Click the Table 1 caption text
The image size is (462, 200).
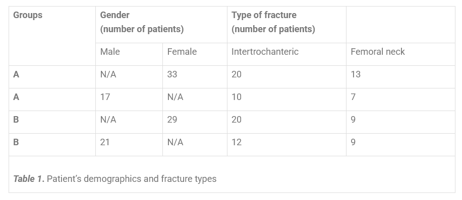115,178
